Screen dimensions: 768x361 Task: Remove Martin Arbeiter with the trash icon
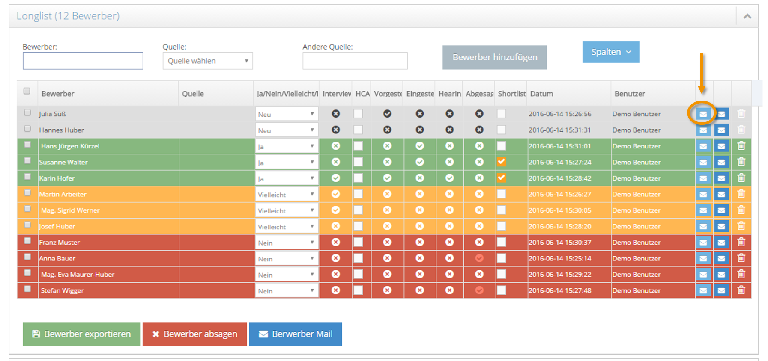pos(741,194)
